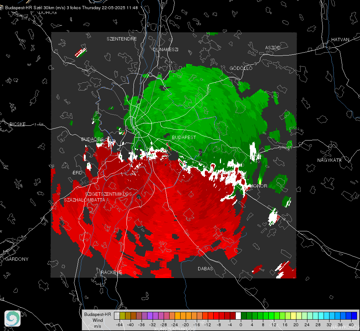Click the -40 value on the legend scale
The width and height of the screenshot is (360, 331).
pyautogui.click(x=131, y=325)
